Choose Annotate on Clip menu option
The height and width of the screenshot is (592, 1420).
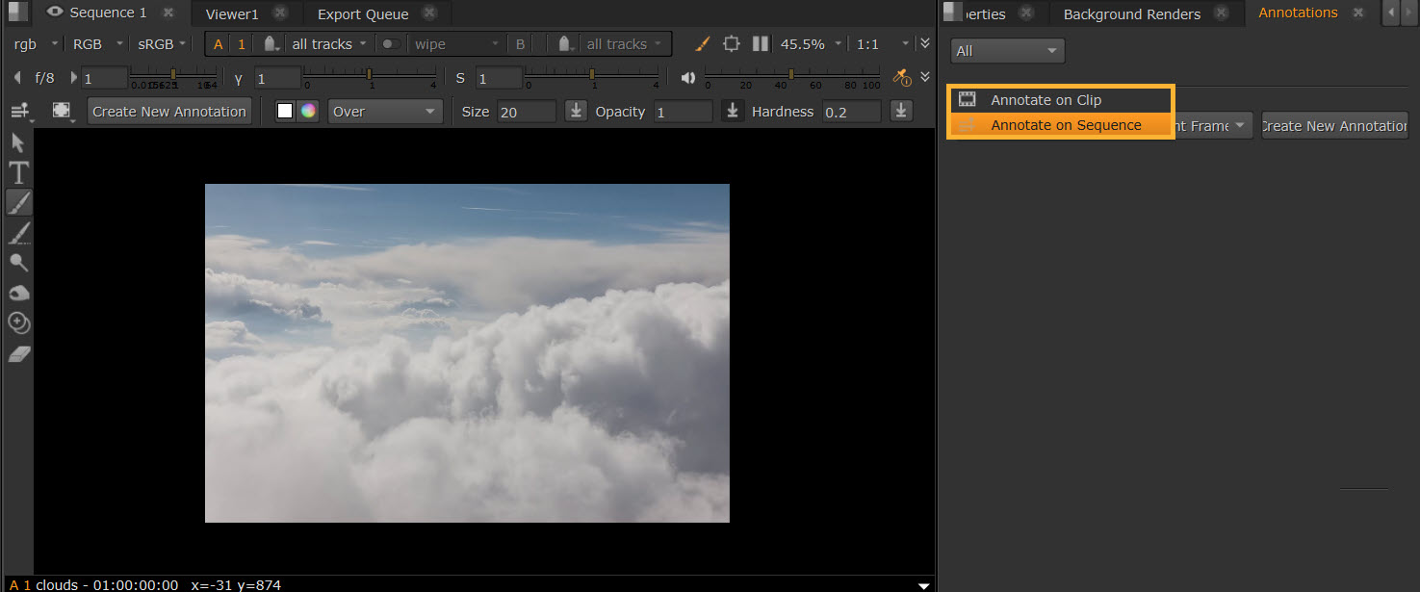click(x=1046, y=100)
